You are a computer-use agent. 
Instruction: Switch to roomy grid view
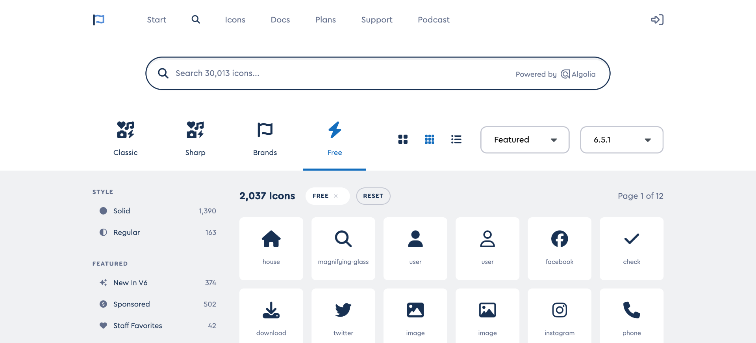click(403, 139)
